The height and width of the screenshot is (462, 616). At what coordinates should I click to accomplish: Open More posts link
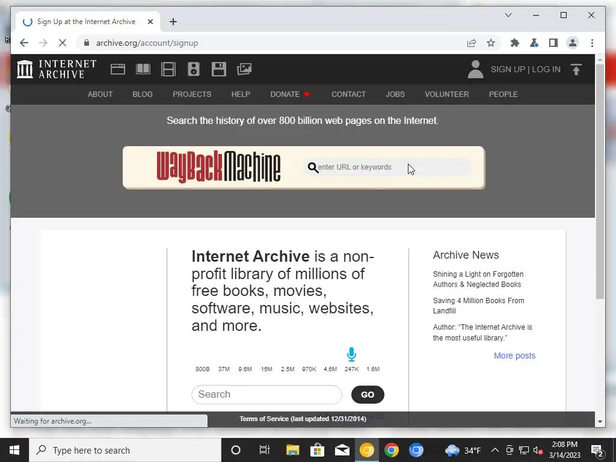pyautogui.click(x=515, y=356)
